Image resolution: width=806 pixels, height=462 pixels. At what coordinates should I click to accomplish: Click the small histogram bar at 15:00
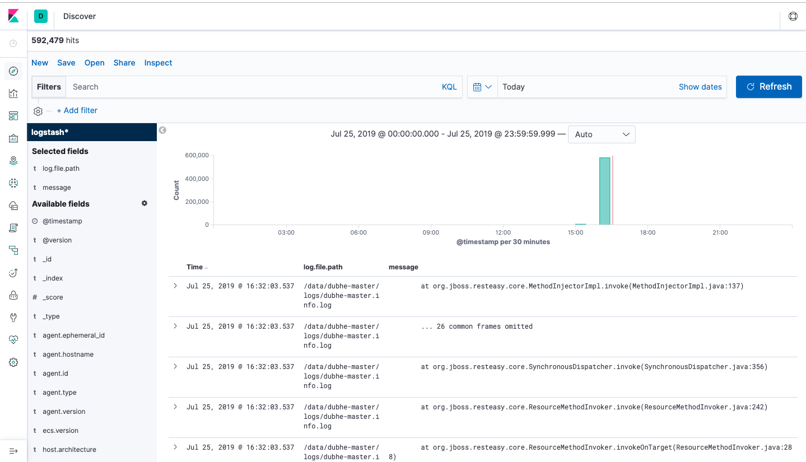581,224
